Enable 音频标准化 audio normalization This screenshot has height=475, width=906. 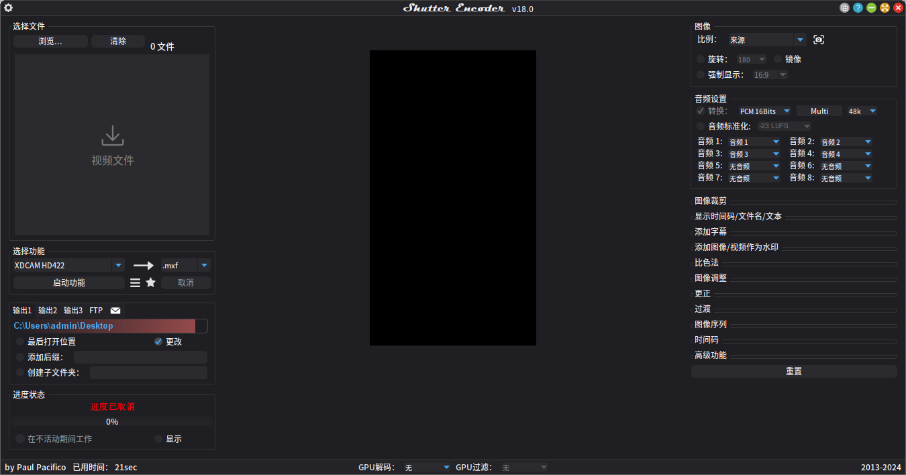pos(700,125)
